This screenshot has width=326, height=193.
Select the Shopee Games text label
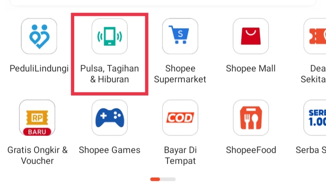point(110,150)
